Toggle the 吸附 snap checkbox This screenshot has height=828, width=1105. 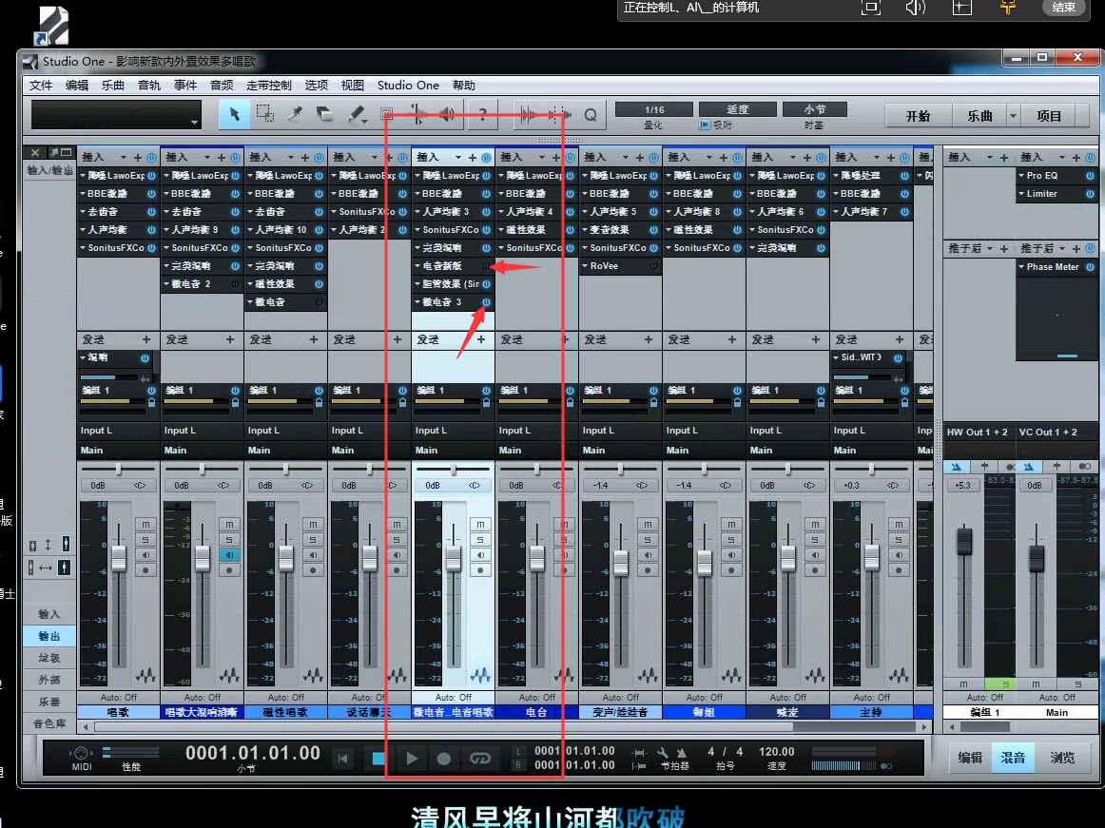click(704, 125)
